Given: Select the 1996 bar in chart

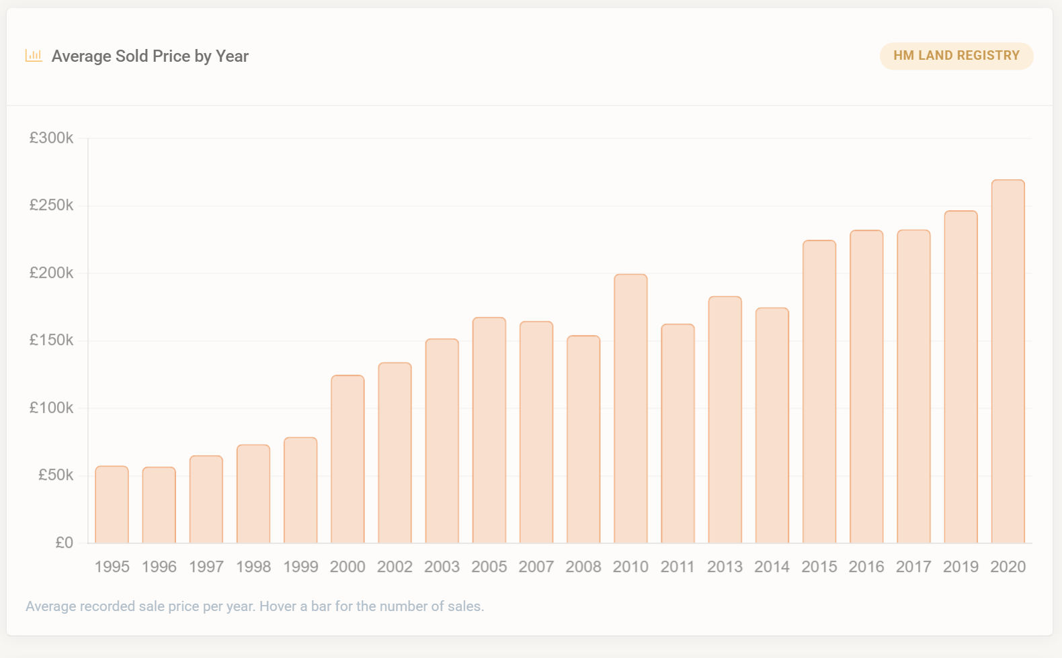Looking at the screenshot, I should pos(159,505).
